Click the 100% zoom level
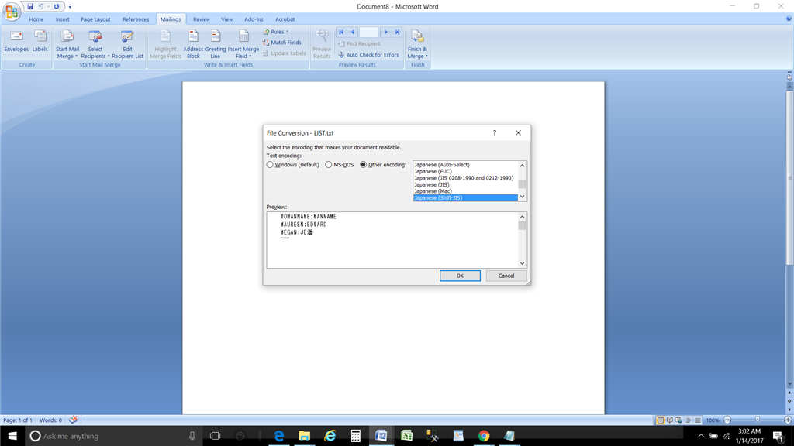Screen dimensions: 794x446 tap(713, 420)
